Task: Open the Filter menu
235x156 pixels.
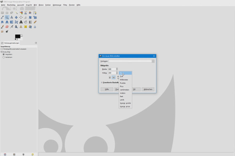Action: click(65, 5)
